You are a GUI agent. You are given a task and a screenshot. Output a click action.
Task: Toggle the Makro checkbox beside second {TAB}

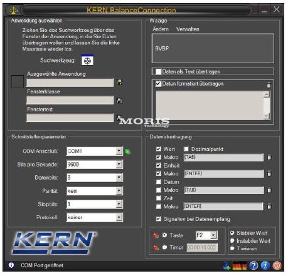tap(159, 190)
